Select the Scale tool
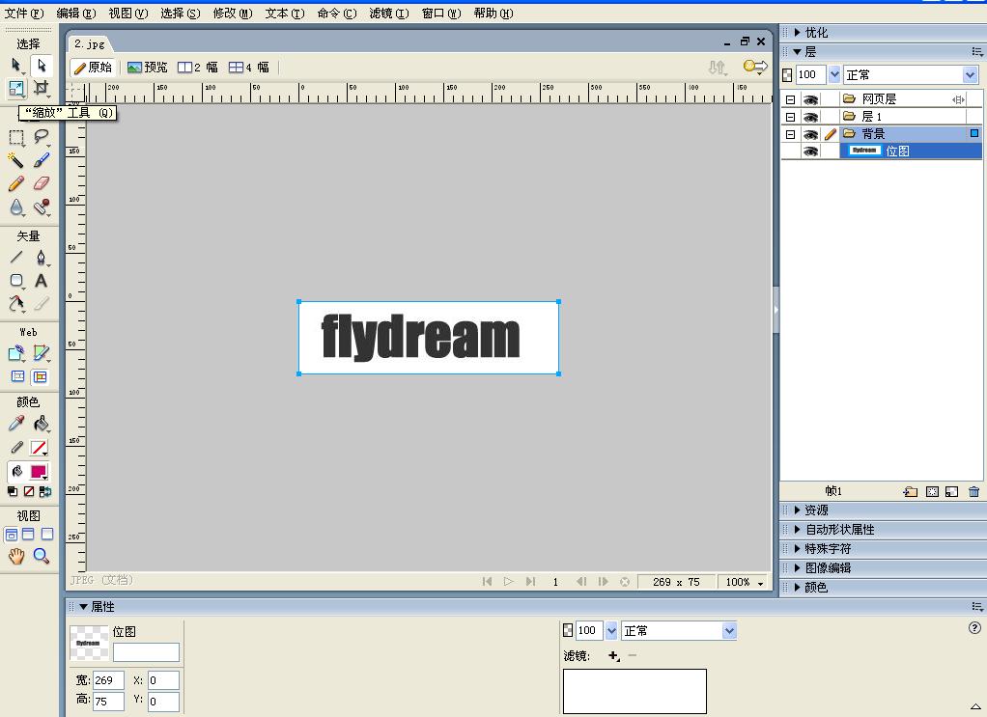Viewport: 987px width, 717px height. 16,88
